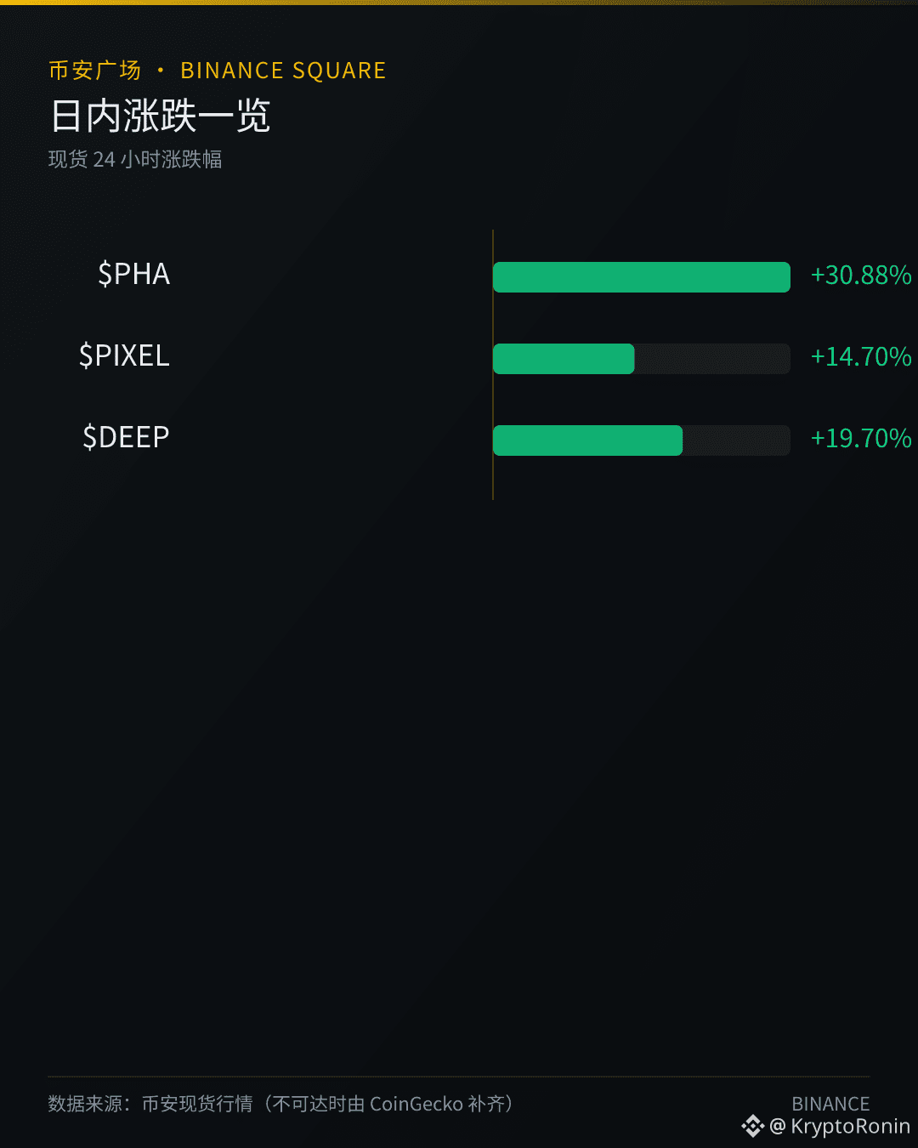Image resolution: width=918 pixels, height=1148 pixels.
Task: Click the green $PIXEL bar fill
Action: point(564,359)
